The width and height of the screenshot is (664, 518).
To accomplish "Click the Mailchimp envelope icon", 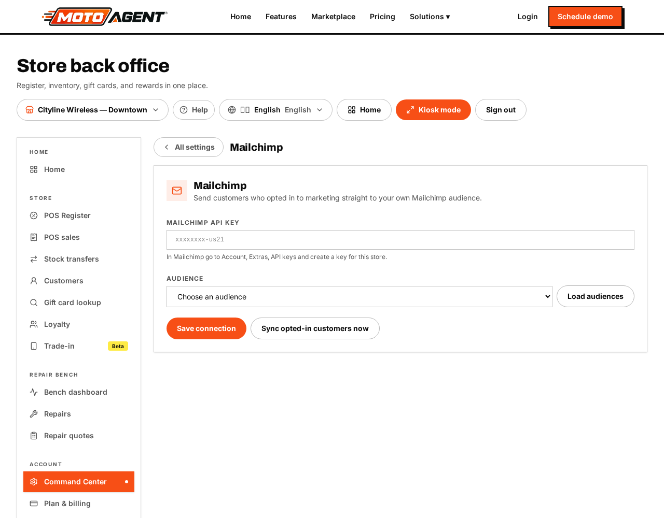I will pos(177,191).
